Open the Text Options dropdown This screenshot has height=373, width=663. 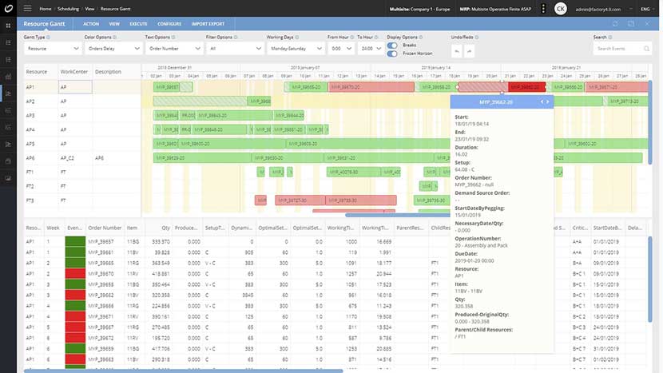click(x=174, y=49)
